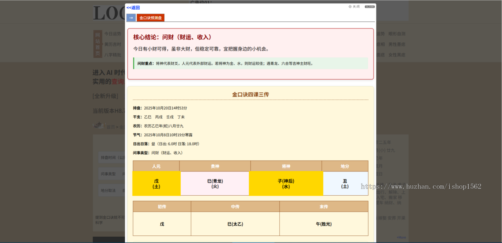Click the green 问财重点 tip box
The image size is (502, 243).
(251, 64)
